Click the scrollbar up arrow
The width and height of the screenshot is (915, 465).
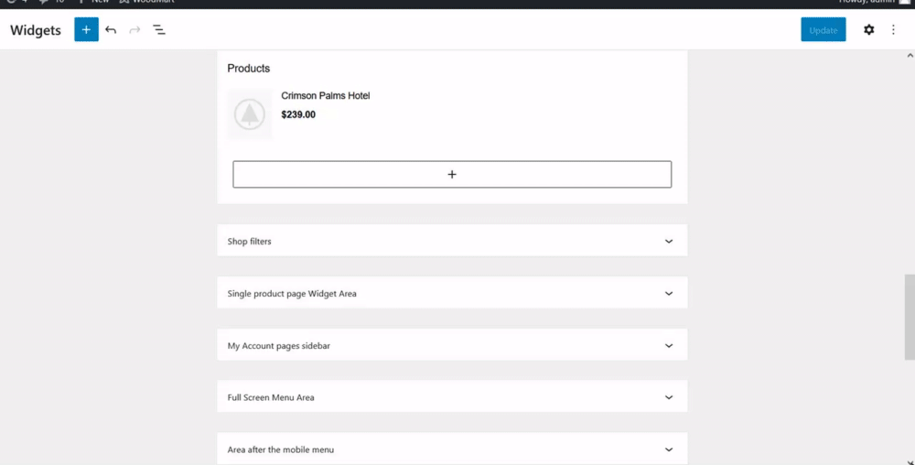point(909,56)
